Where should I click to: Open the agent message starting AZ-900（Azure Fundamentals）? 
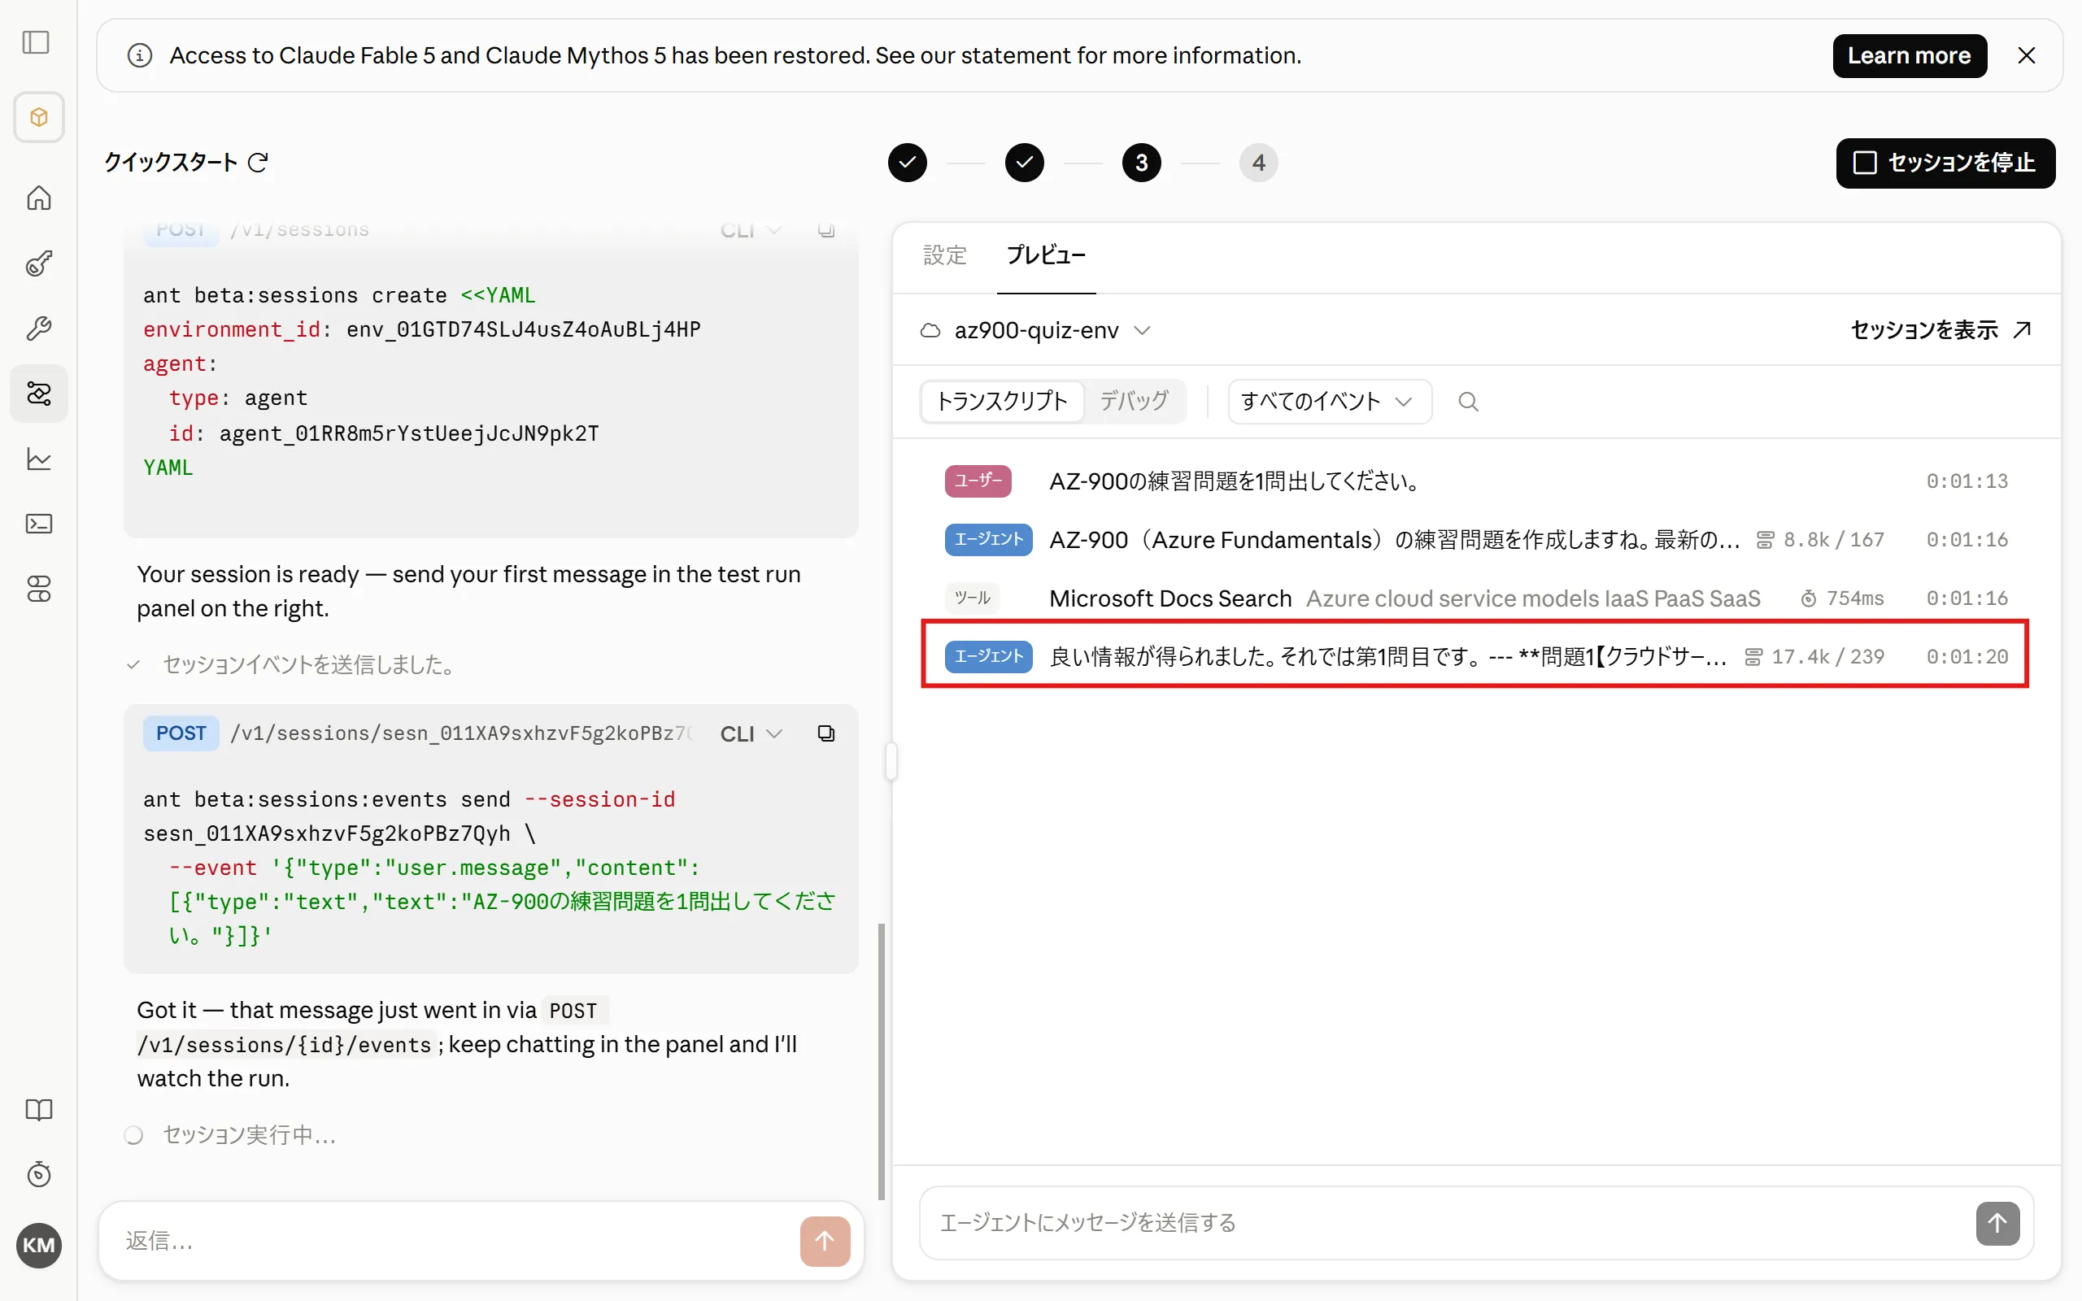coord(1474,539)
